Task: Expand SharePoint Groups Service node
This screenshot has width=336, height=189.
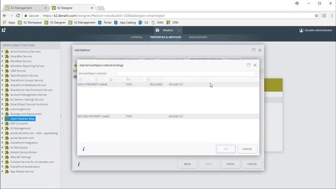Action: (2, 80)
